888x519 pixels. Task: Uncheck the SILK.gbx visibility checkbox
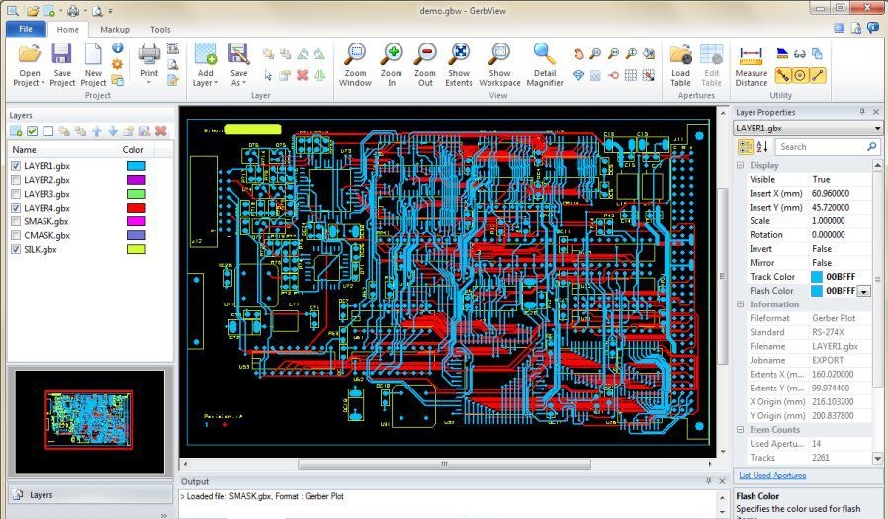[16, 249]
